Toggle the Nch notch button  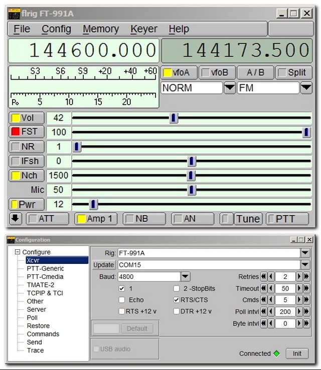coord(27,176)
